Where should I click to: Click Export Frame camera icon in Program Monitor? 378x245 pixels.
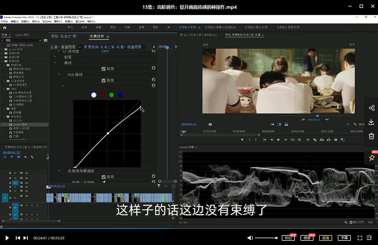click(336, 140)
